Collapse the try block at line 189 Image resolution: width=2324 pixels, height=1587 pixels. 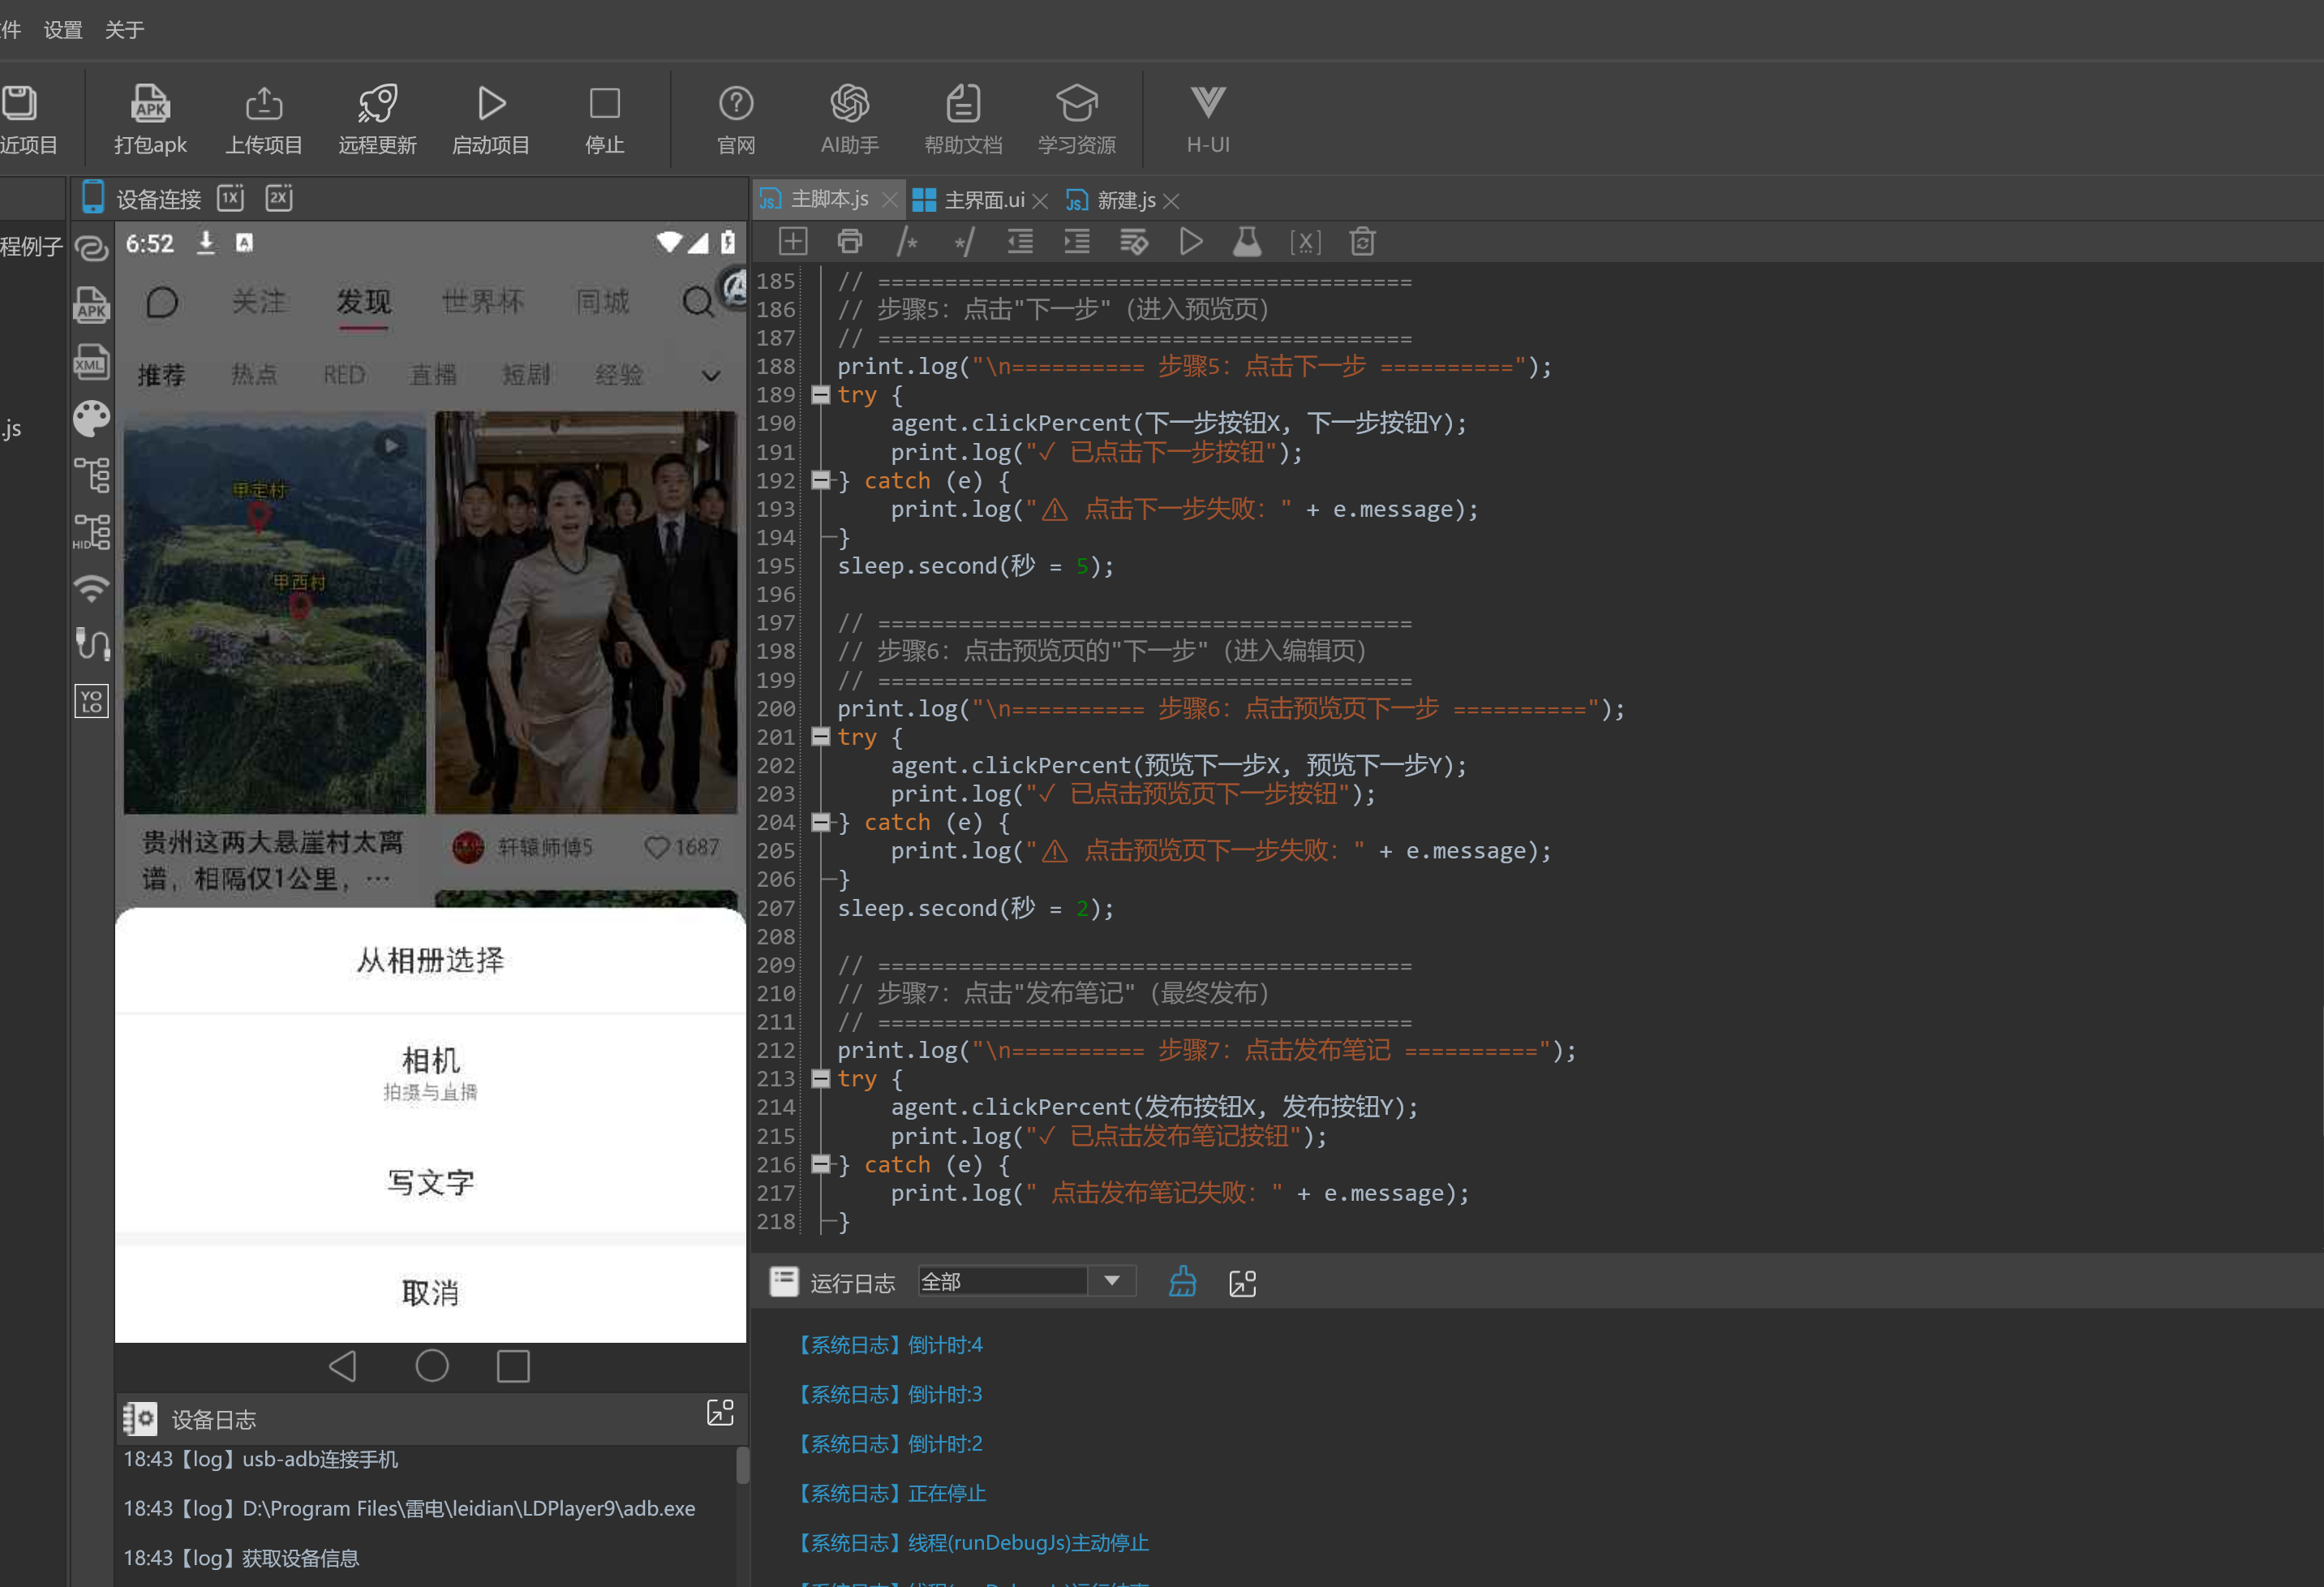pyautogui.click(x=821, y=395)
